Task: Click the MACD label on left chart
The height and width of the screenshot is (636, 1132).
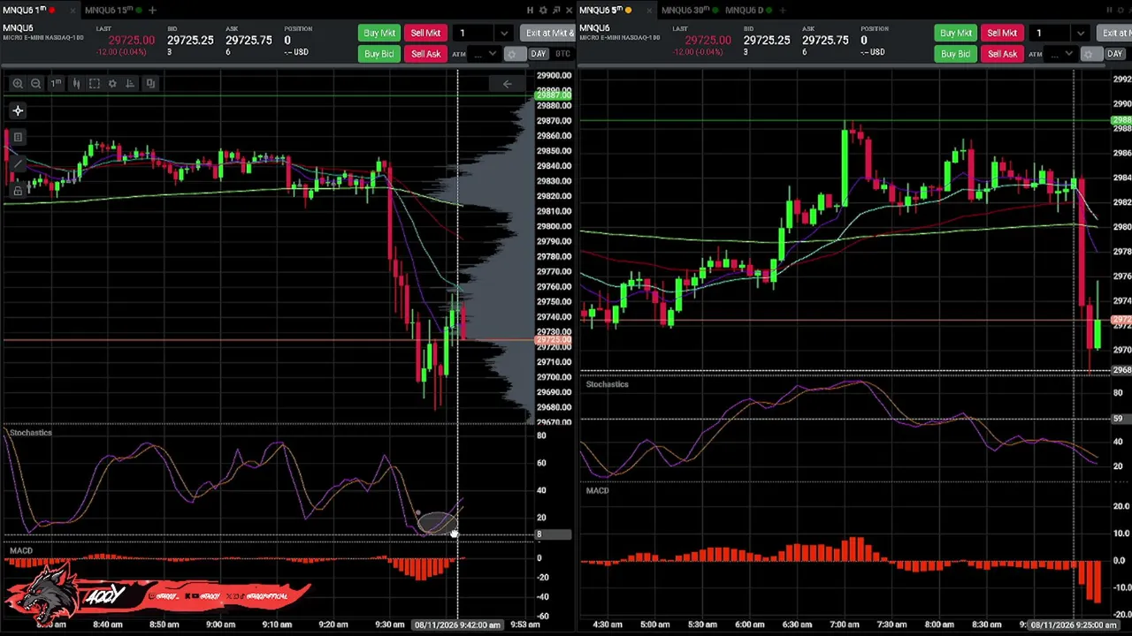Action: tap(21, 551)
